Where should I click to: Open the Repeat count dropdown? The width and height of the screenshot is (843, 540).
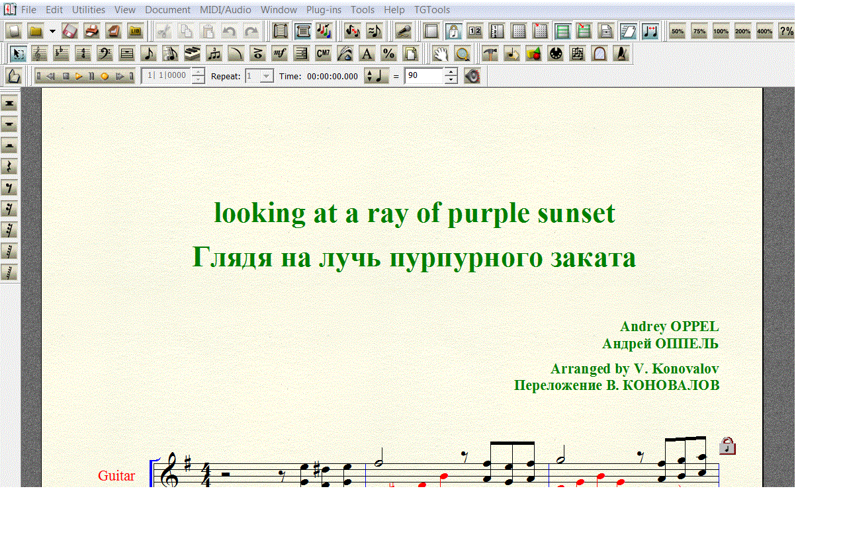pyautogui.click(x=267, y=76)
